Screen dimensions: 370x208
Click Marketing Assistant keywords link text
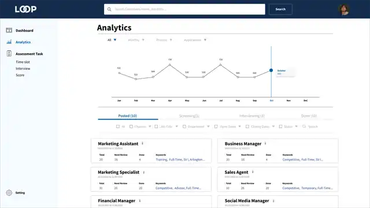pyautogui.click(x=180, y=159)
